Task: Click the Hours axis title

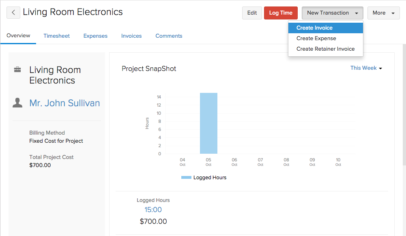Action: (x=147, y=123)
